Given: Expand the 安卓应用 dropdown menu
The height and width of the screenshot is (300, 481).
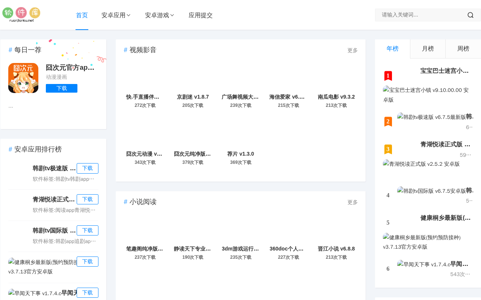Looking at the screenshot, I should (116, 15).
